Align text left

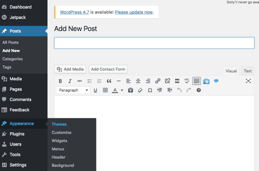coord(128,81)
